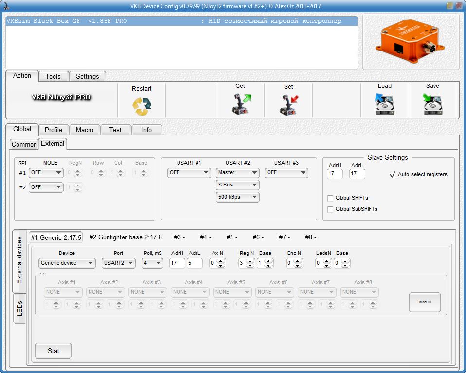Select #1 Generic 2:17.5 device tab
This screenshot has height=373, width=466.
click(56, 237)
